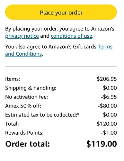Click the -$1.00 rewards amount
The width and height of the screenshot is (124, 161).
point(109,133)
